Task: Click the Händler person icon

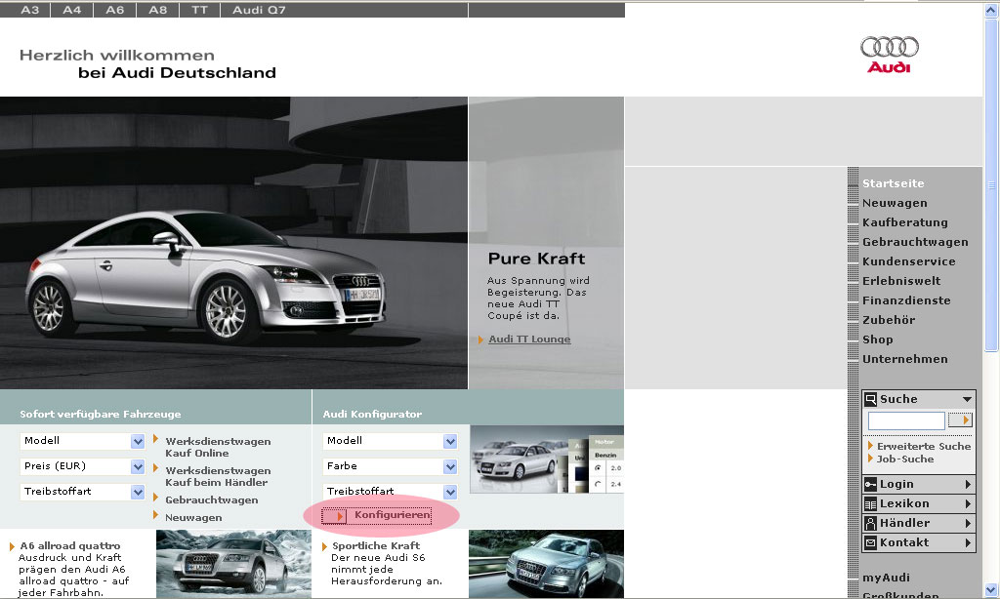Action: point(870,523)
